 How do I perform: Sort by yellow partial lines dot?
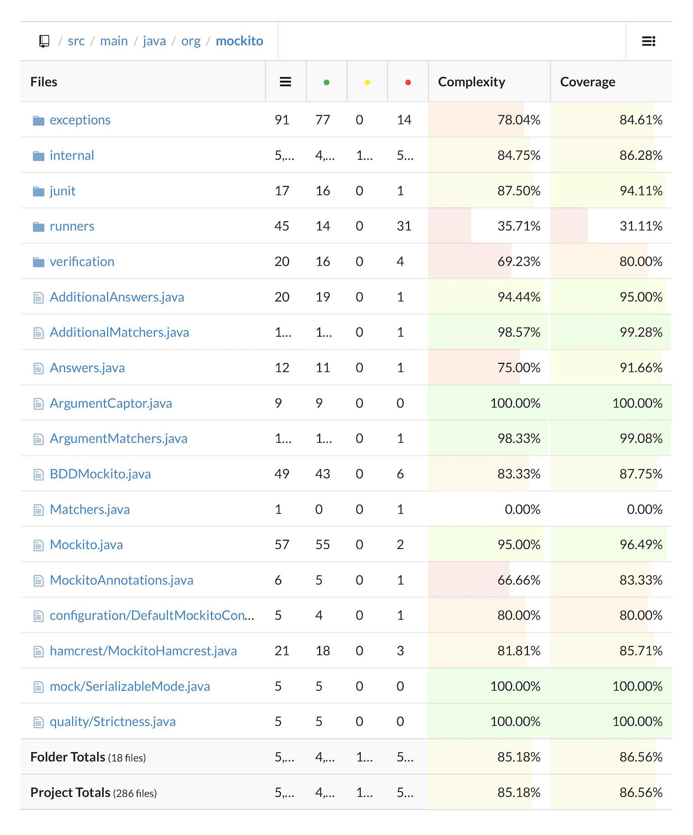tap(367, 82)
